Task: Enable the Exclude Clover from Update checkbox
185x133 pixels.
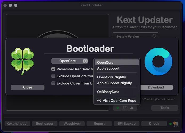Action: click(x=53, y=83)
